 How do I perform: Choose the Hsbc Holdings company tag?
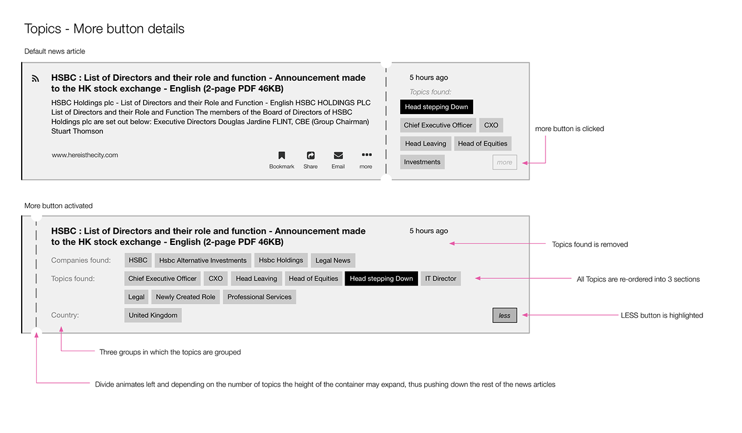(281, 260)
